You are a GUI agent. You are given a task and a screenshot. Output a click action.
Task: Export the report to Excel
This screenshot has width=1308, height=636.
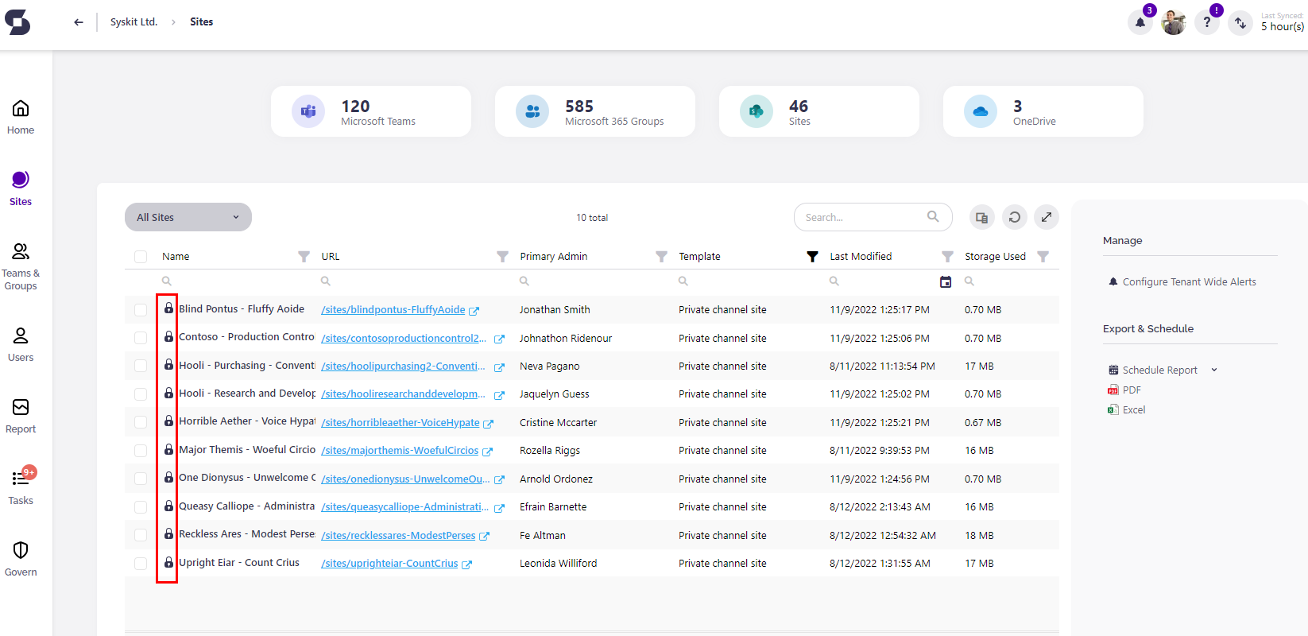tap(1126, 410)
